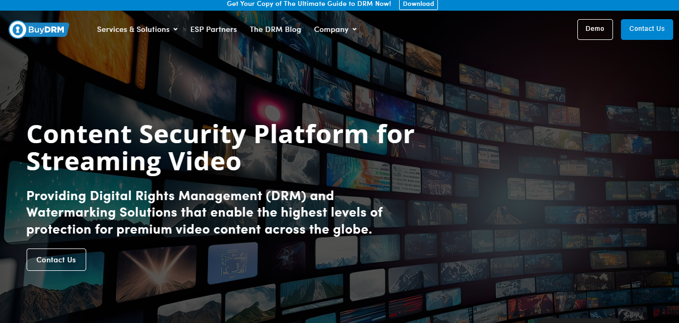Click the banner text about Ultimate Guide to DRM
The image size is (679, 323).
[309, 4]
